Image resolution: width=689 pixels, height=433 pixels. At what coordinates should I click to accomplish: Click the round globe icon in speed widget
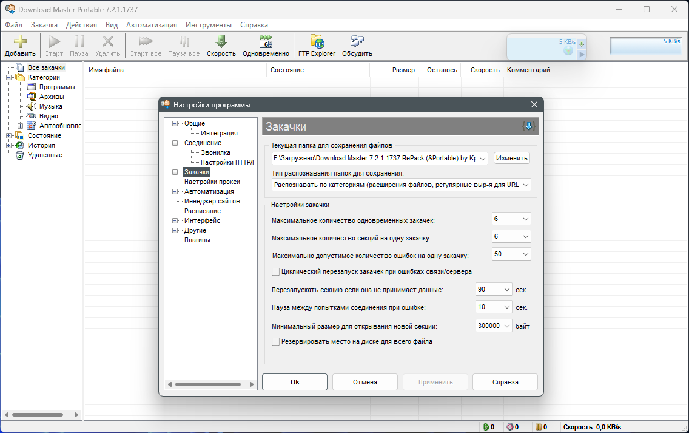[568, 50]
